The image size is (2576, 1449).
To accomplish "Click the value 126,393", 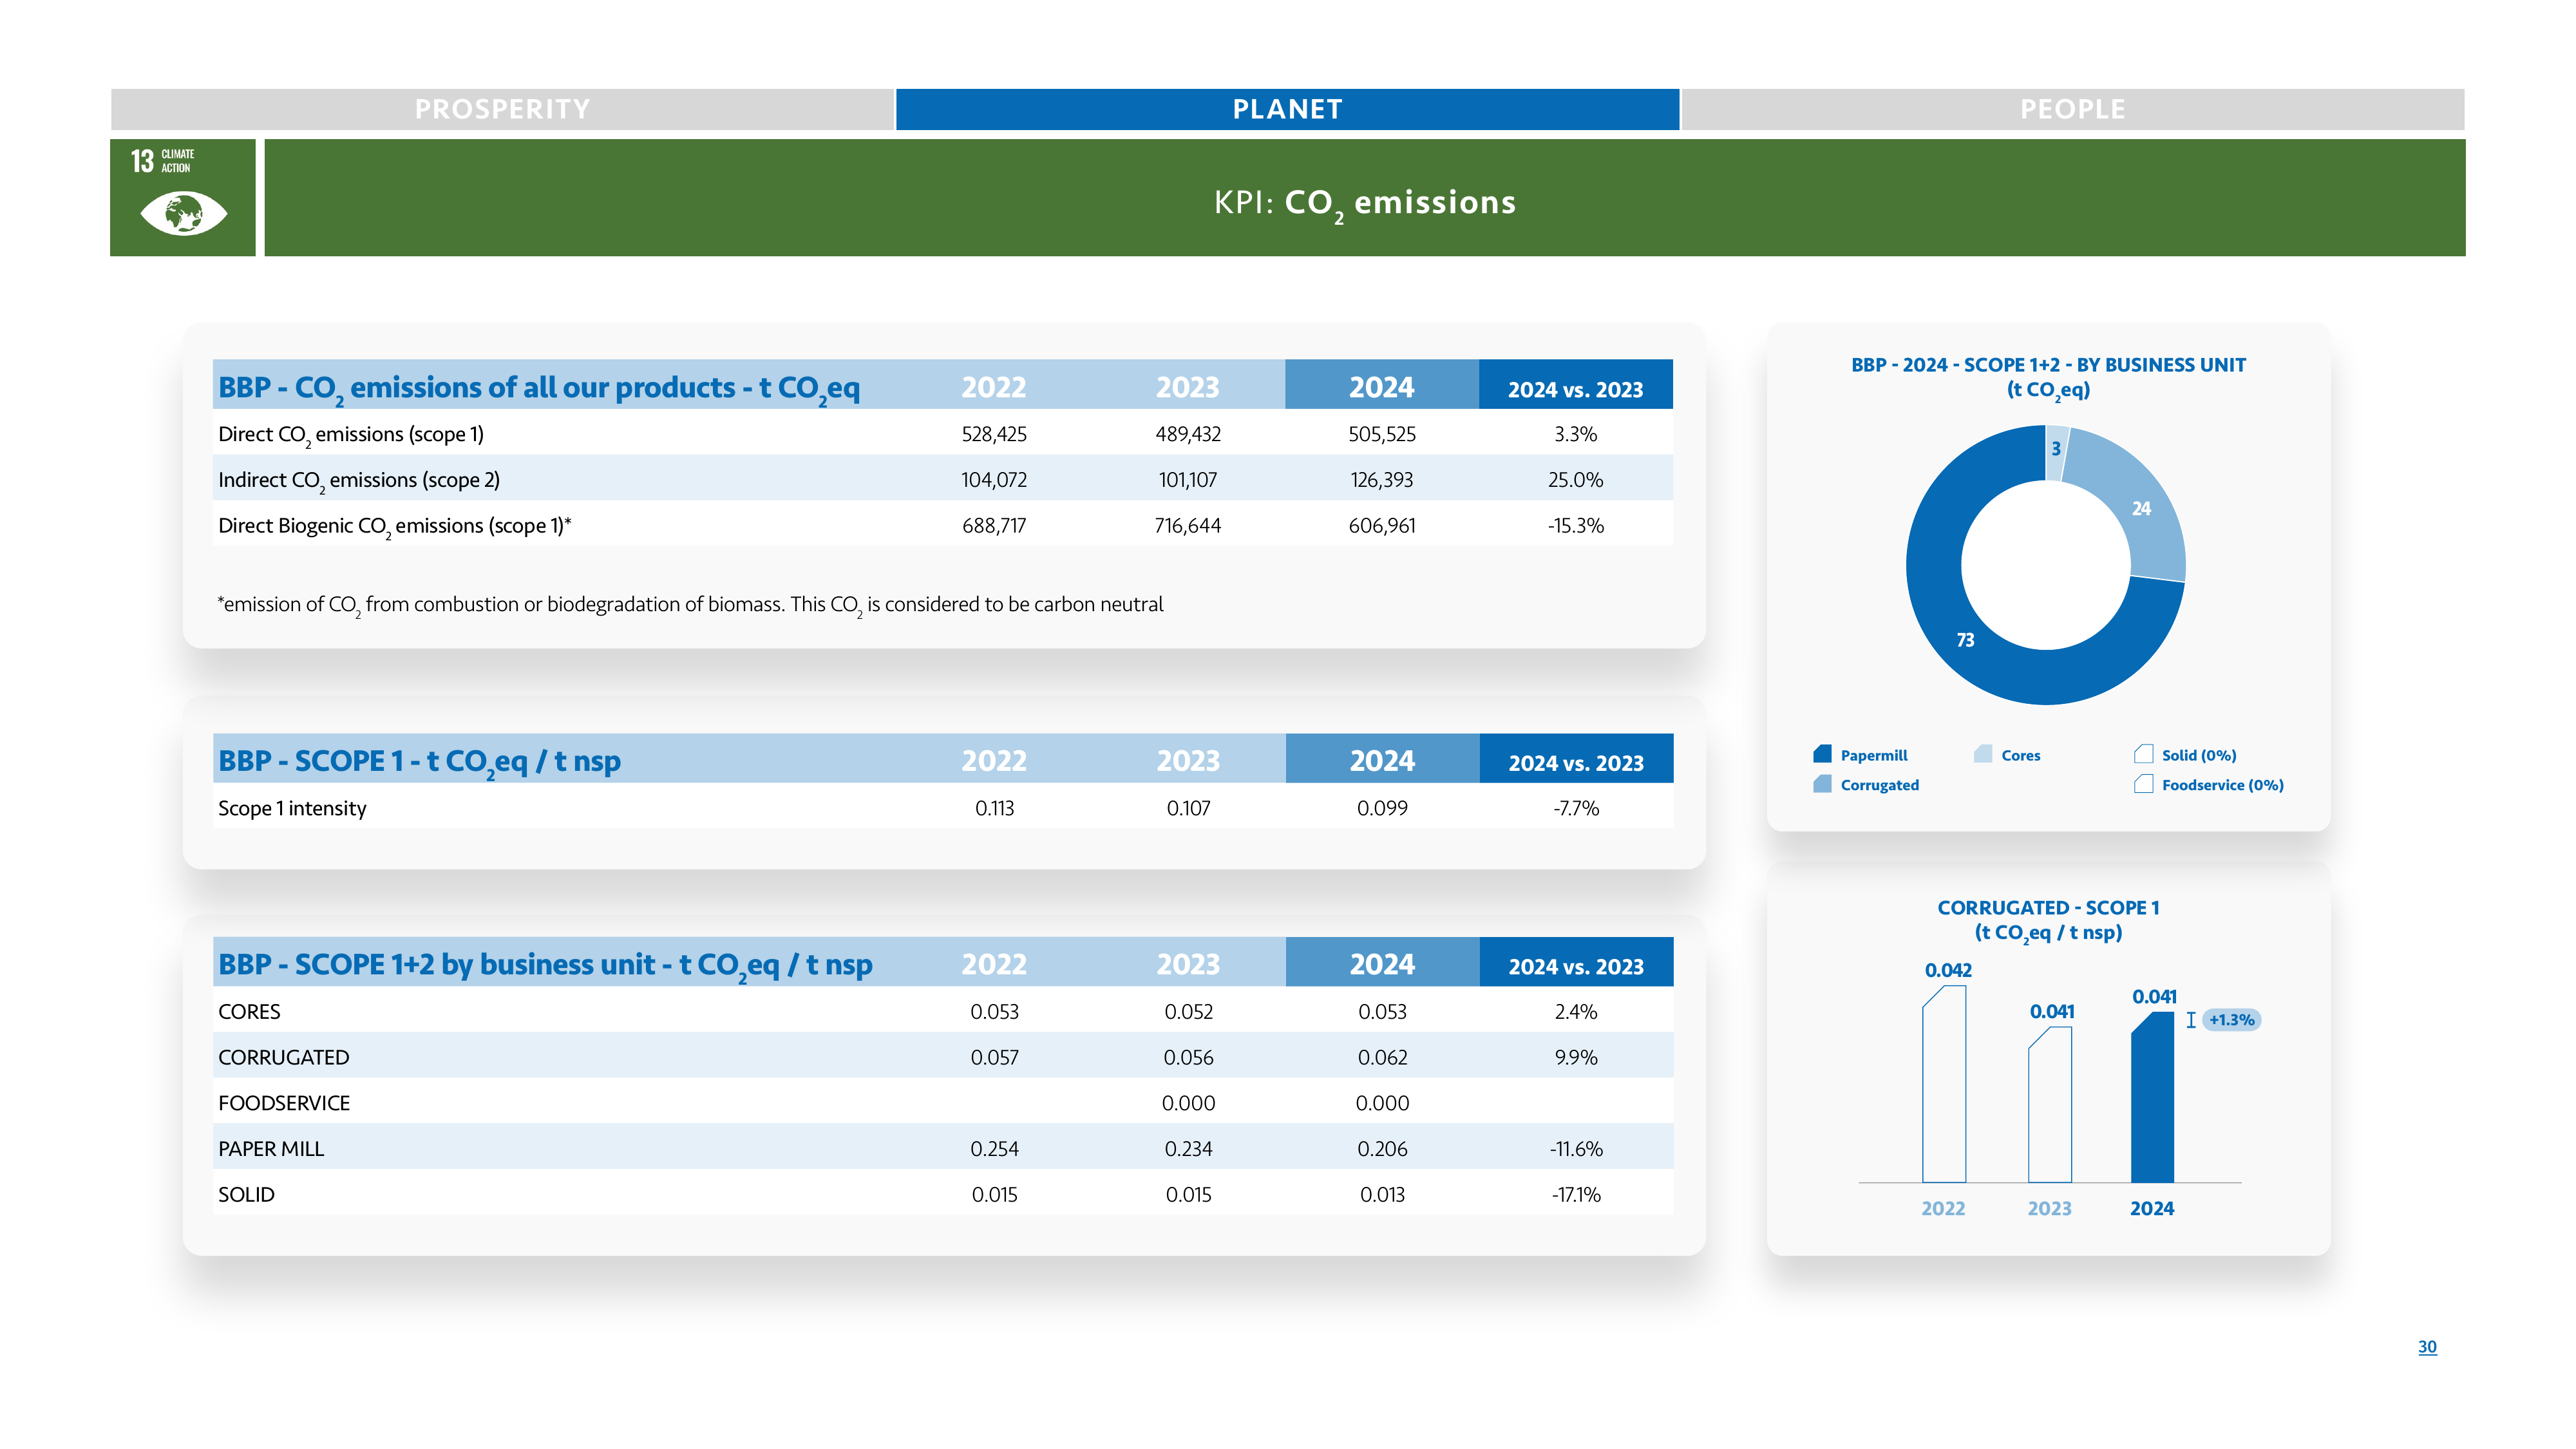I will [1382, 480].
